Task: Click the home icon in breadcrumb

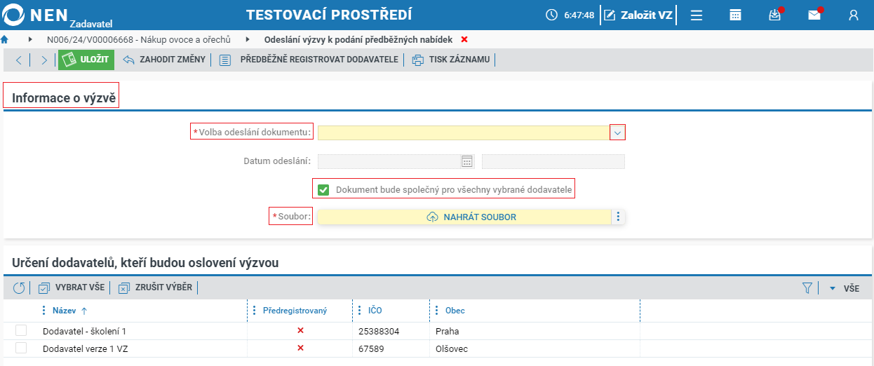Action: point(5,39)
